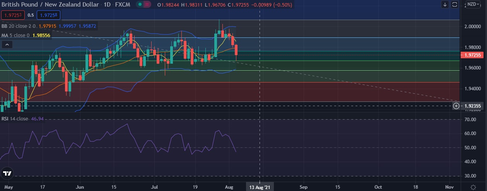Click the market status green dot indicator
Screen dimensions: 487x191
click(x=140, y=5)
